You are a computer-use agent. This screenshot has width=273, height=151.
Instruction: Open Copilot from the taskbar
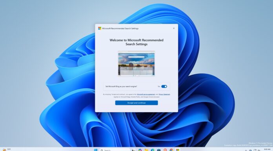click(x=140, y=150)
